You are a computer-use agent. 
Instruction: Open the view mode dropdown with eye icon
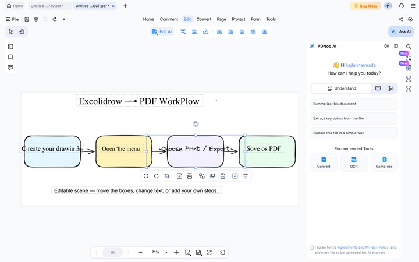[x=188, y=252]
